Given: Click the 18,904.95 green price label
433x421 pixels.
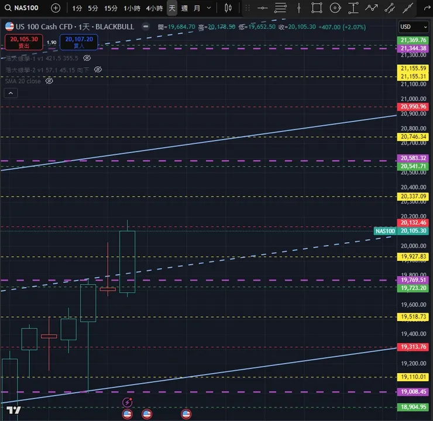Looking at the screenshot, I should 413,407.
